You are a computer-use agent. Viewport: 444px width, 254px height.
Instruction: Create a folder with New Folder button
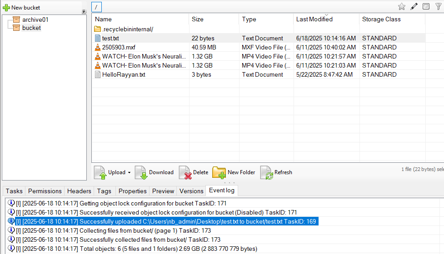(234, 172)
